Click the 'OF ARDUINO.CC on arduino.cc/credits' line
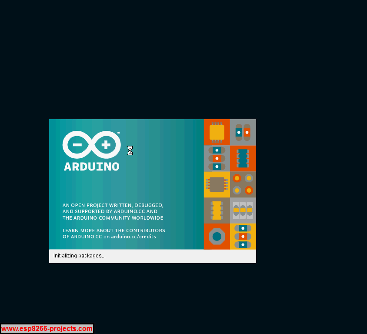367x334 pixels. point(109,237)
